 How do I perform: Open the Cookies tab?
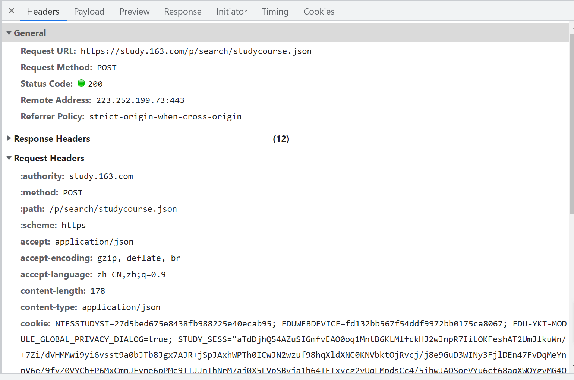pos(319,12)
